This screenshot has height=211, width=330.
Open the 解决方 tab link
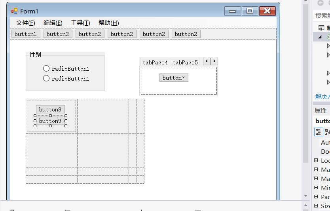pyautogui.click(x=322, y=97)
